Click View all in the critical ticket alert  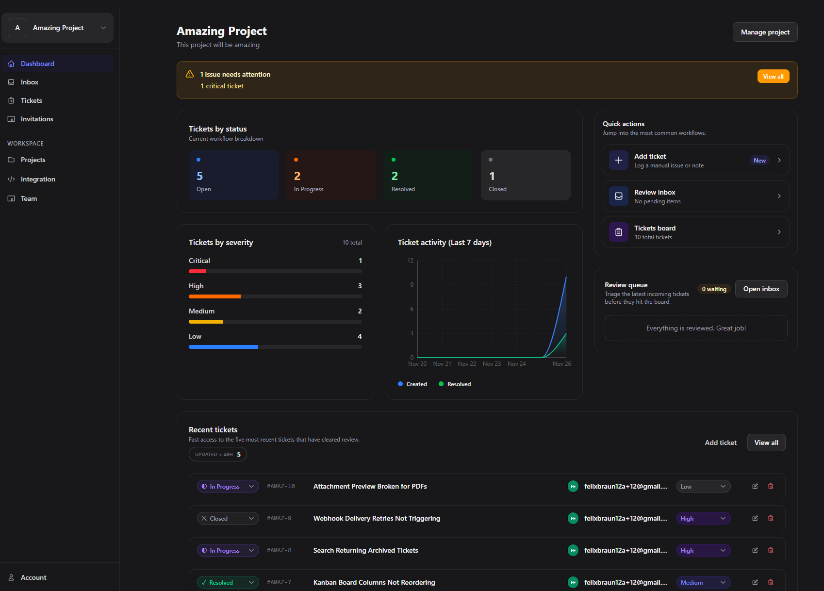pyautogui.click(x=773, y=76)
